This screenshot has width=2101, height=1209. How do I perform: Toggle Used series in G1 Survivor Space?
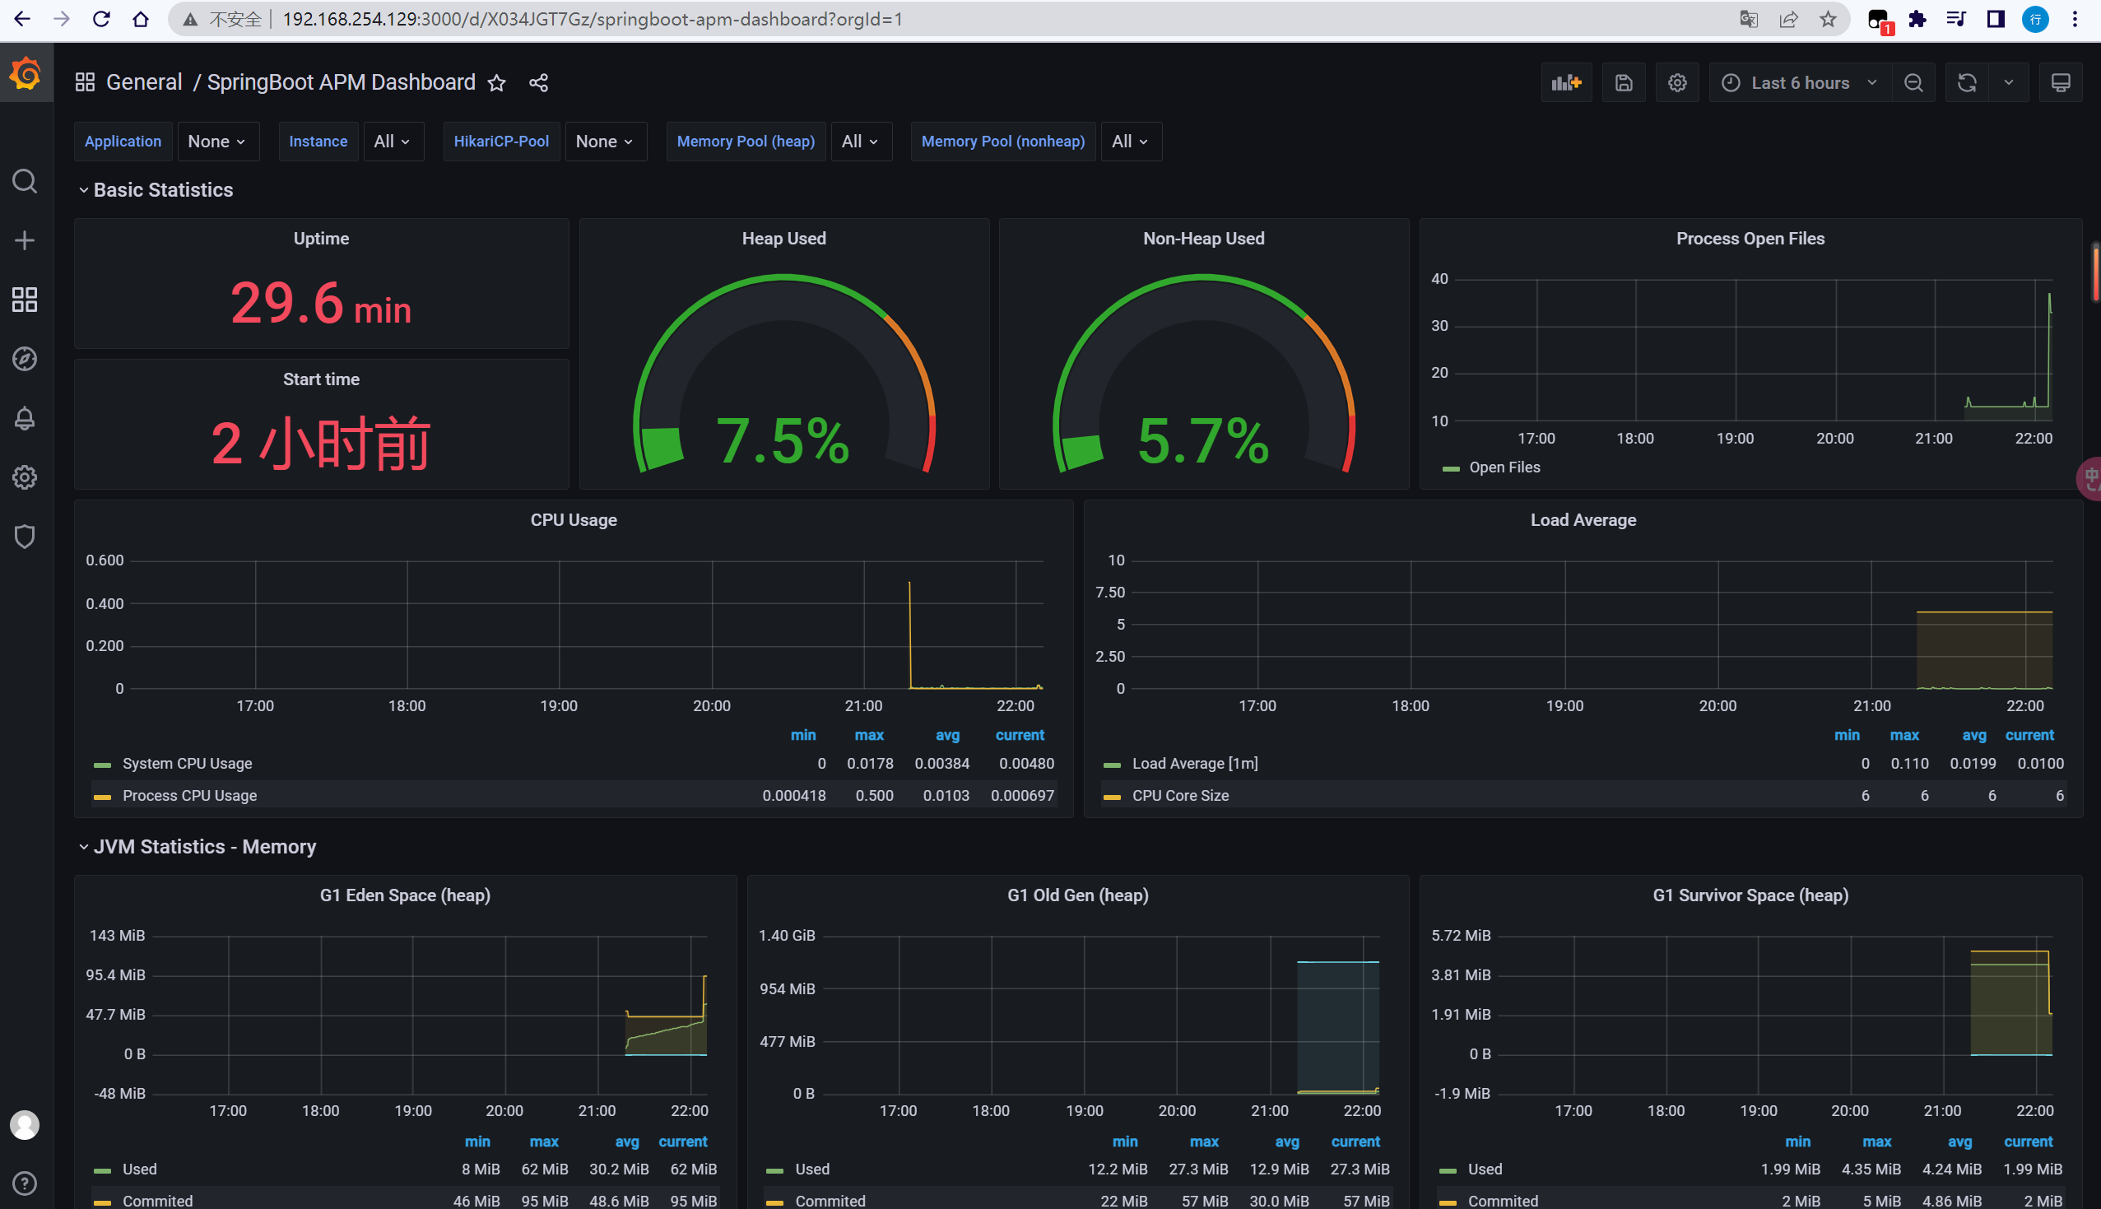[x=1485, y=1169]
